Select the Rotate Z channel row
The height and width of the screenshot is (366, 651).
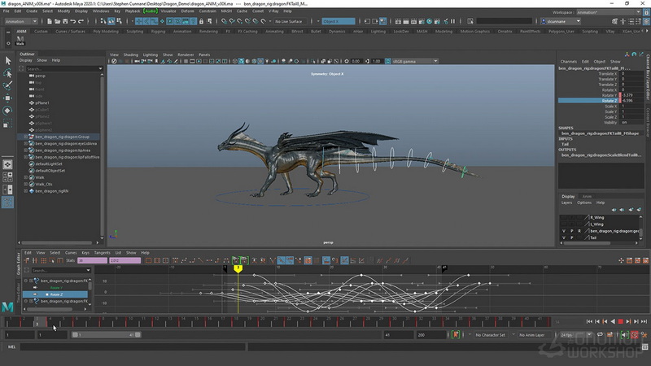click(601, 100)
